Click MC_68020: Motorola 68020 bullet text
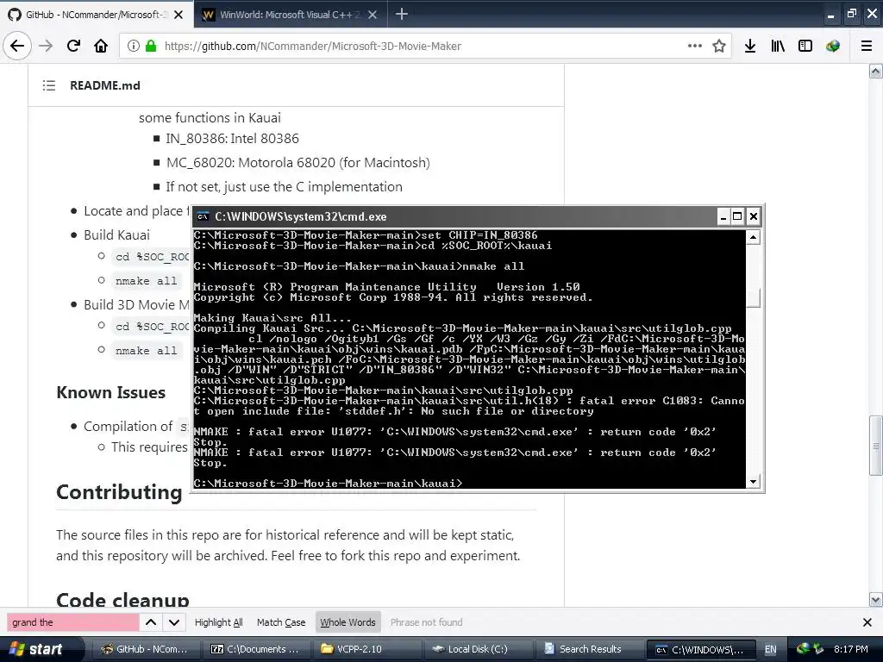This screenshot has height=662, width=883. click(x=297, y=163)
